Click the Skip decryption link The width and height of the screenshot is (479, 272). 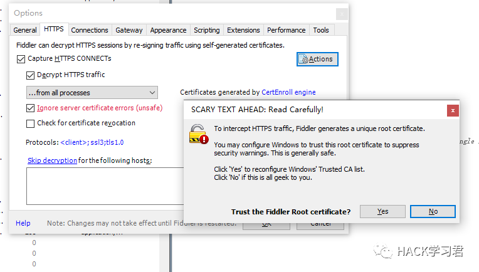(x=52, y=160)
